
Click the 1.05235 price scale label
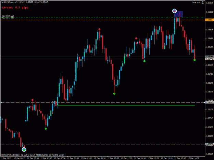[x=210, y=154]
